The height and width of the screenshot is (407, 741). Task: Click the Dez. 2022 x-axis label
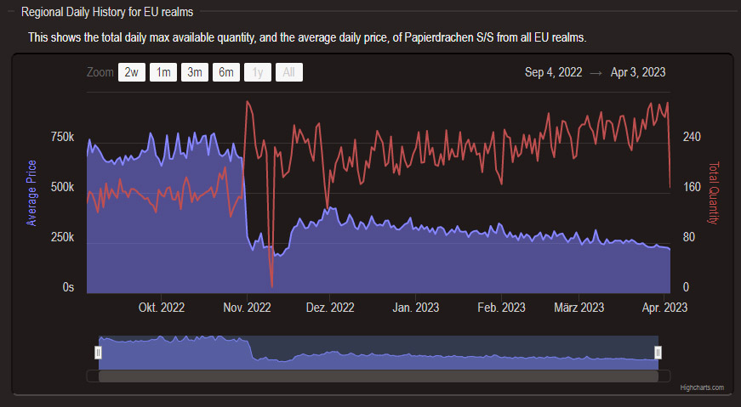click(330, 308)
